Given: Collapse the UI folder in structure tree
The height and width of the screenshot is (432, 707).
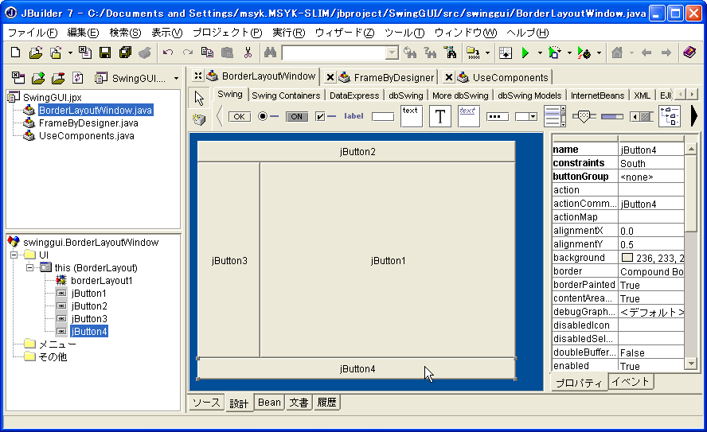Looking at the screenshot, I should pyautogui.click(x=14, y=255).
